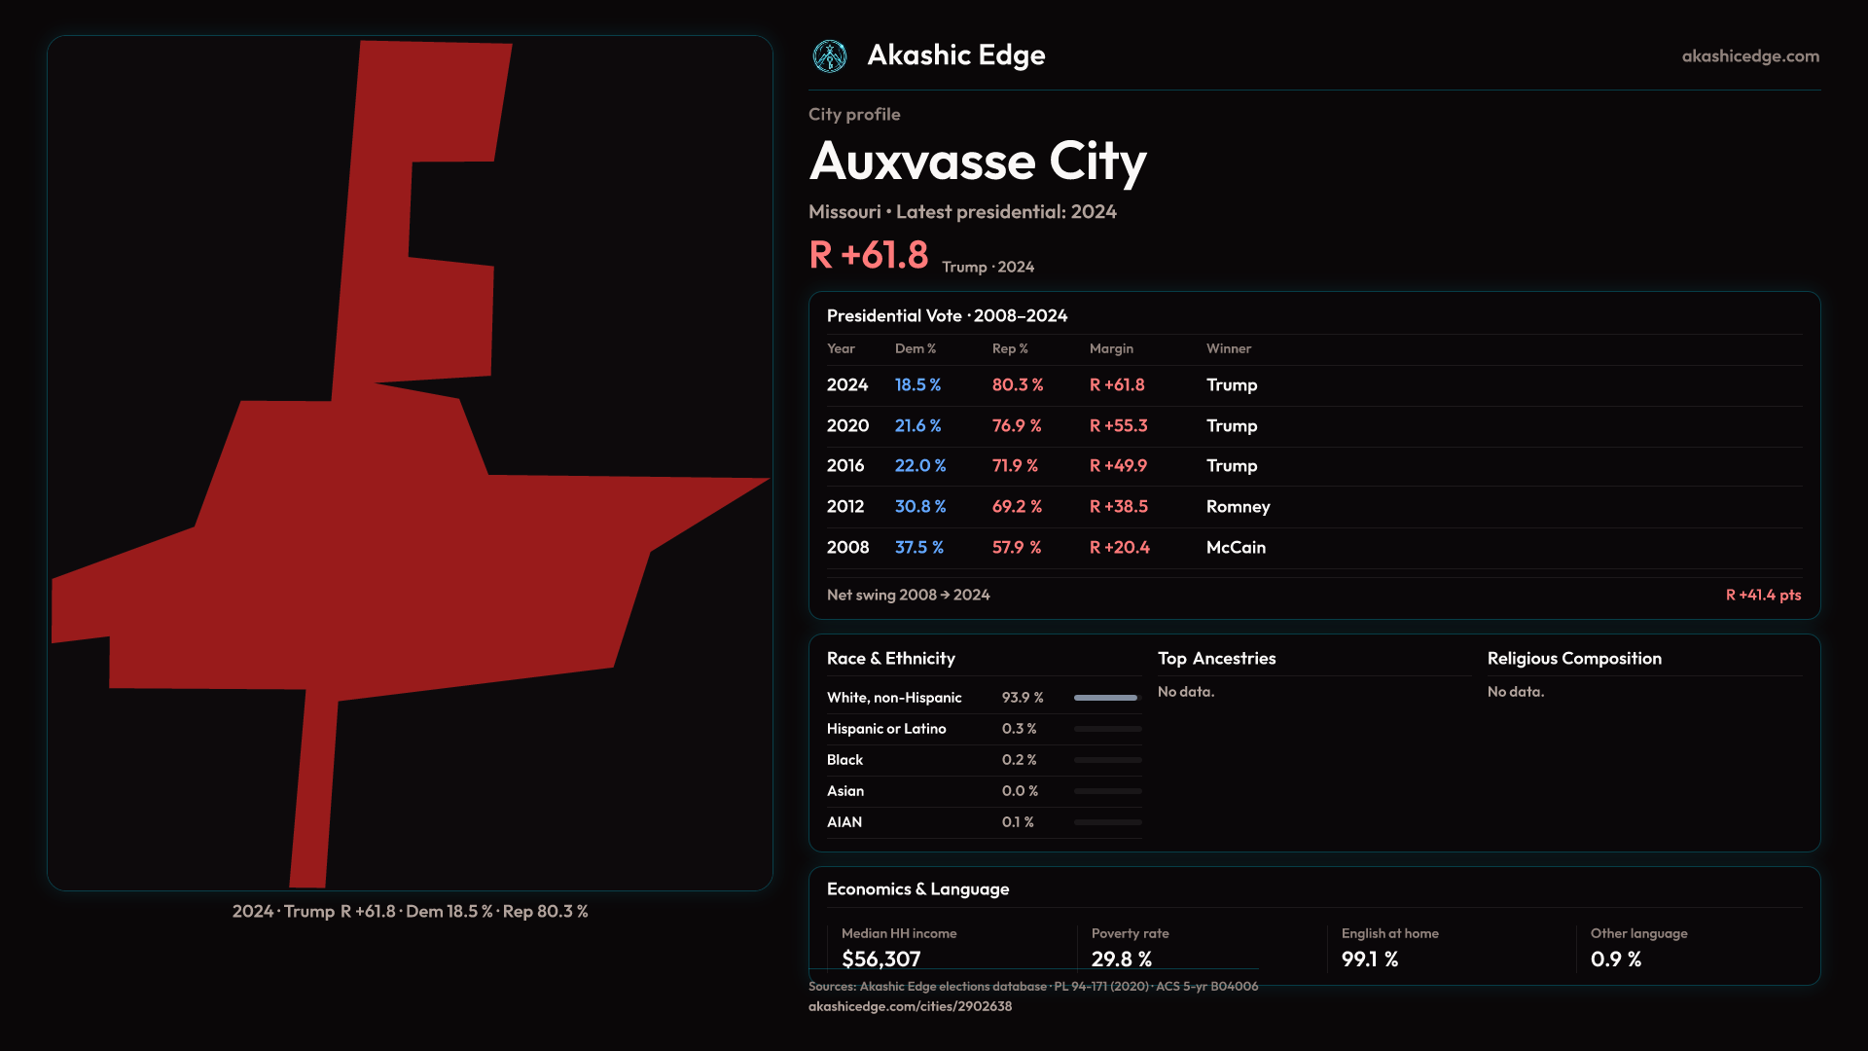Open the akashicedge.com link in header
This screenshot has width=1868, height=1051.
pyautogui.click(x=1749, y=56)
